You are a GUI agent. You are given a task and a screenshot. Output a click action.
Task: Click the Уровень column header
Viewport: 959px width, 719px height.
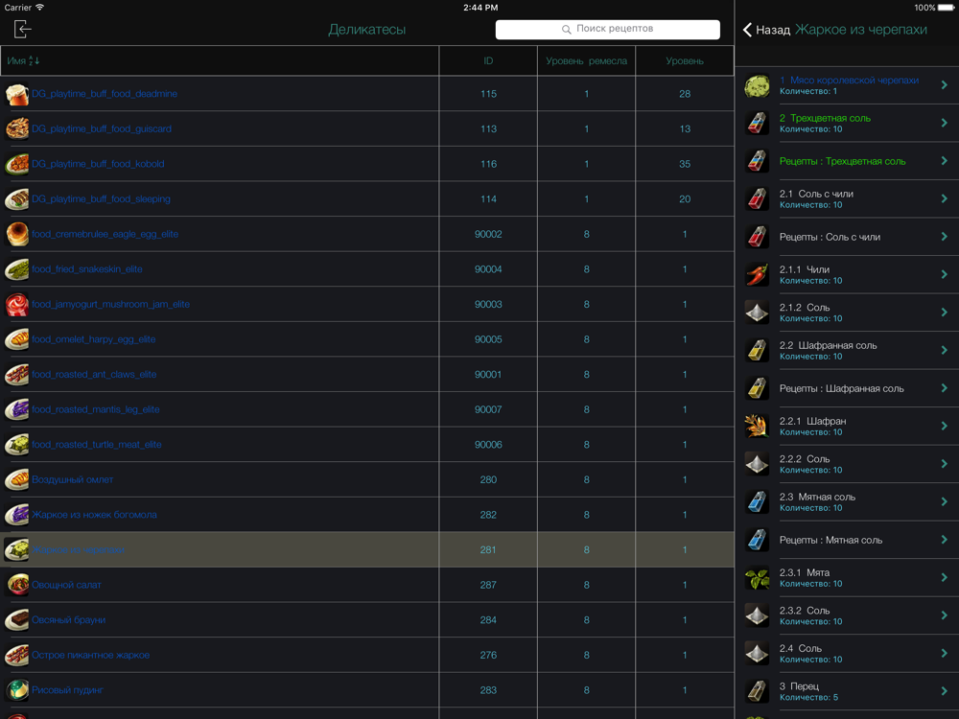pyautogui.click(x=685, y=60)
